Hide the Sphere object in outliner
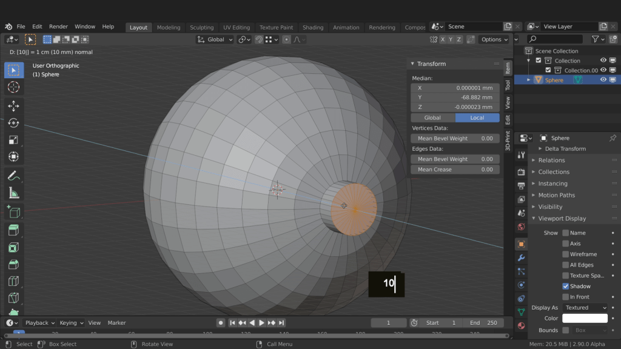This screenshot has height=349, width=621. tap(603, 80)
